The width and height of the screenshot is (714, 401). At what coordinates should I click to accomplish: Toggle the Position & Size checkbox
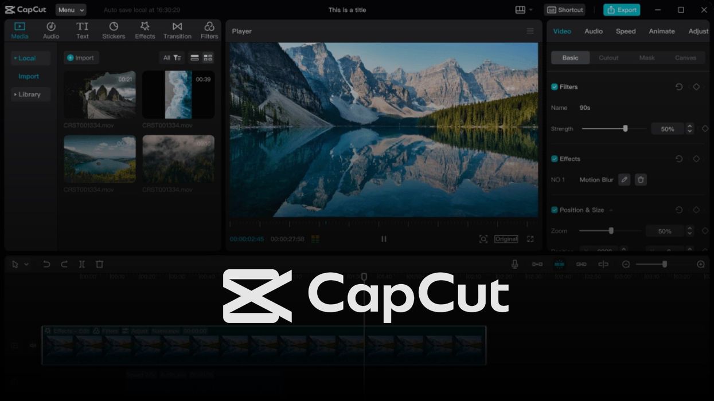tap(555, 210)
